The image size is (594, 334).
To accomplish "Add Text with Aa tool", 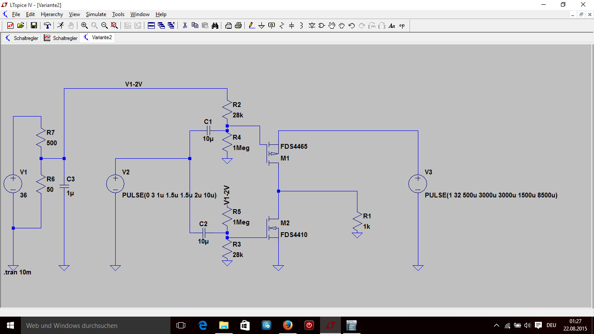I will point(392,26).
